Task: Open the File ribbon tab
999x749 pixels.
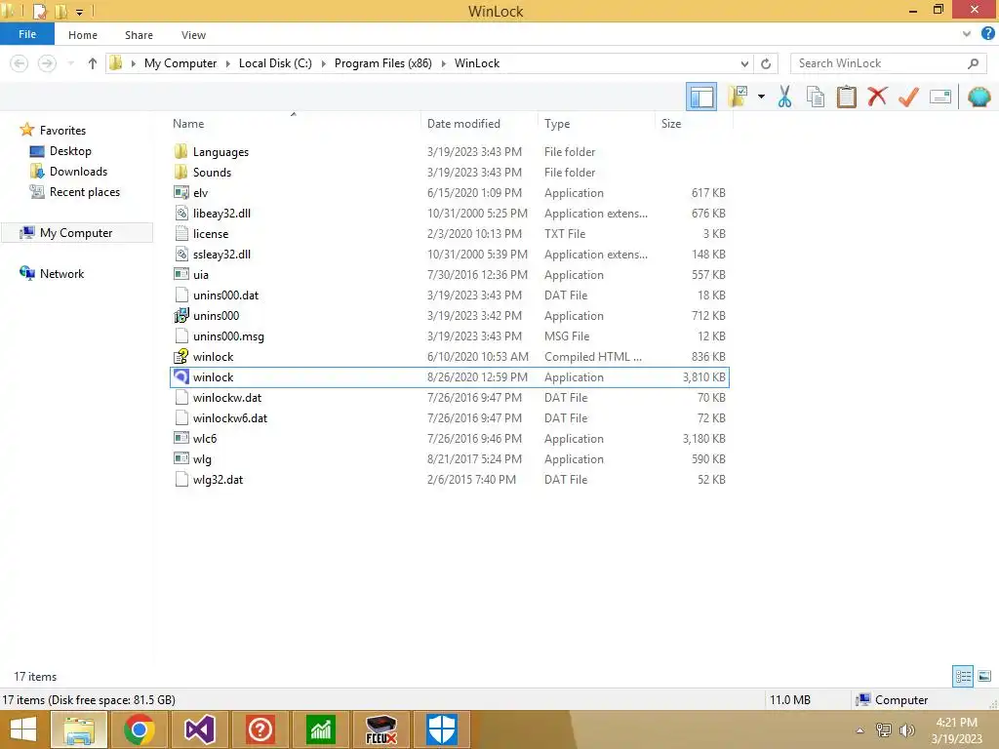Action: pyautogui.click(x=27, y=34)
